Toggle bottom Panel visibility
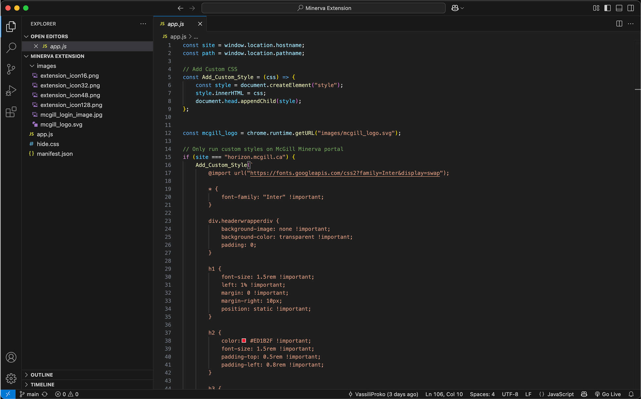 619,8
